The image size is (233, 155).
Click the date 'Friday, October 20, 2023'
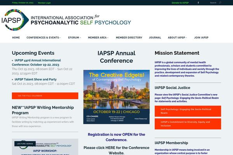pos(23,3)
